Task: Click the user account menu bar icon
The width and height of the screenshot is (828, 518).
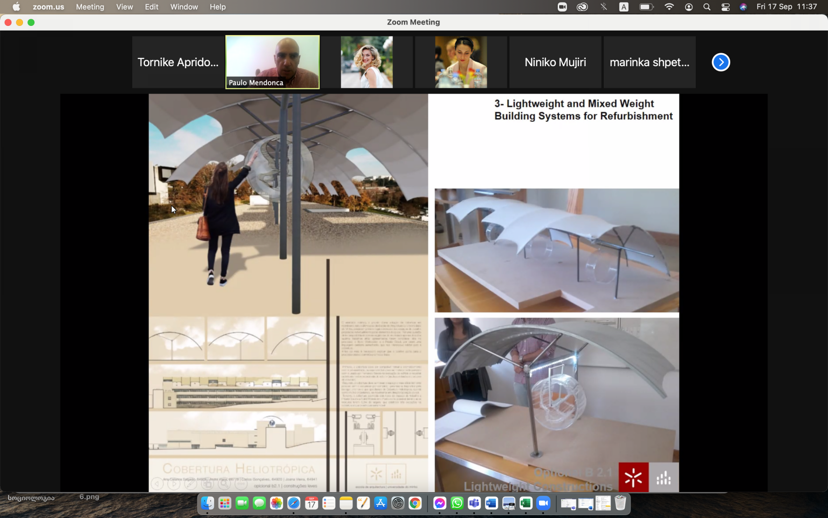Action: (x=689, y=7)
